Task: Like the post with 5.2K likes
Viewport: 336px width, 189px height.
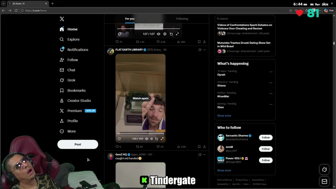Action: pos(161,42)
